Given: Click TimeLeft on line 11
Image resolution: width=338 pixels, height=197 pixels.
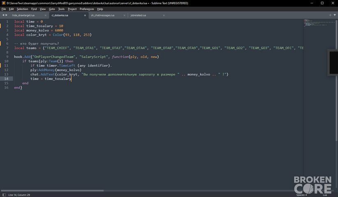Looking at the screenshot, I should [x=67, y=66].
